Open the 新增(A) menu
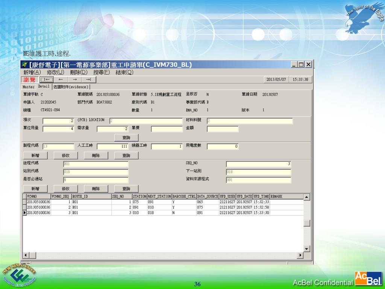Image resolution: width=385 pixels, height=289 pixels. [x=32, y=72]
